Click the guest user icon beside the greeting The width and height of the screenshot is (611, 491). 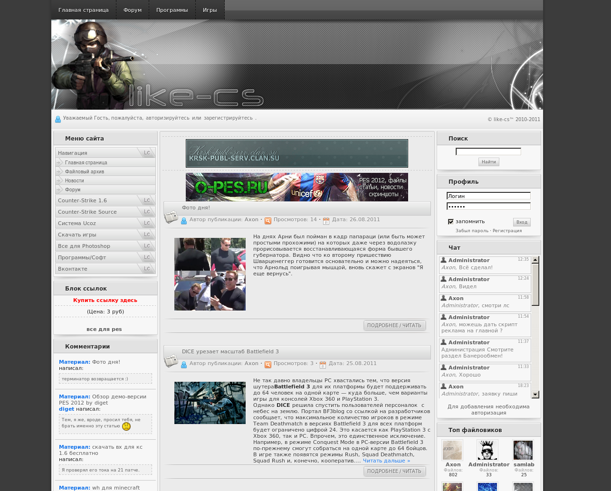coord(58,119)
